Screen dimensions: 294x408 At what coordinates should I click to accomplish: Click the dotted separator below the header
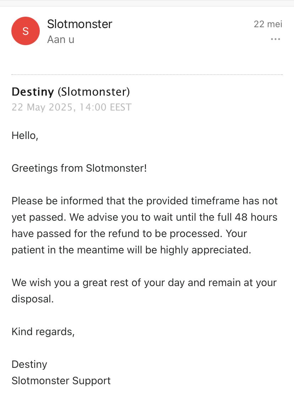(147, 75)
